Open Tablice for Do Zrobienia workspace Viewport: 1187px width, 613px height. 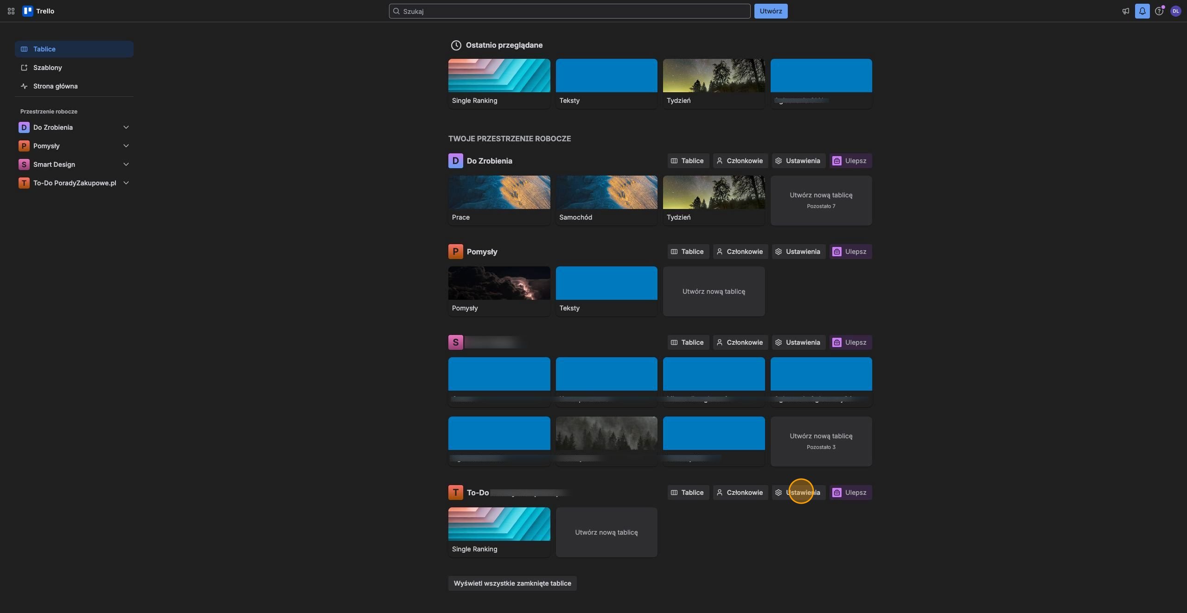(x=688, y=161)
